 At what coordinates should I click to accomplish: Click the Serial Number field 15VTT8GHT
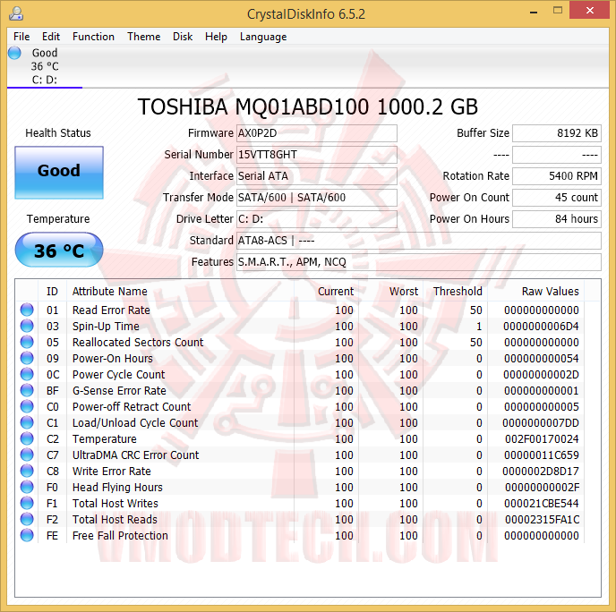click(x=317, y=155)
